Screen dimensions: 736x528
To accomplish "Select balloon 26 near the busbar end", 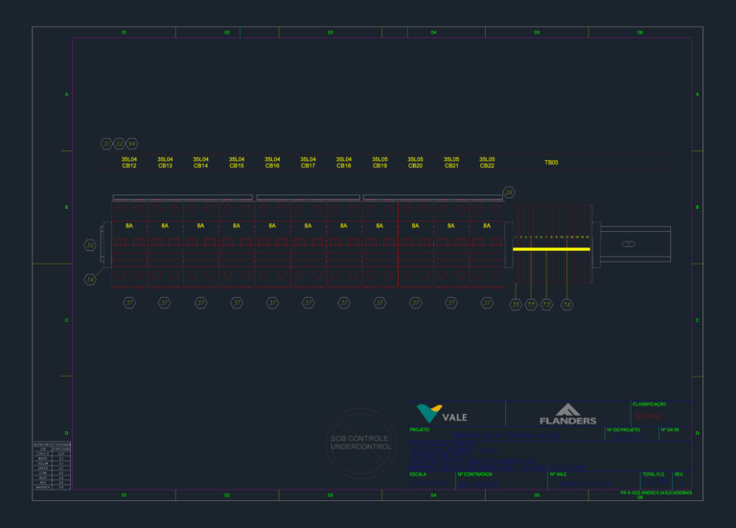I will pos(509,193).
